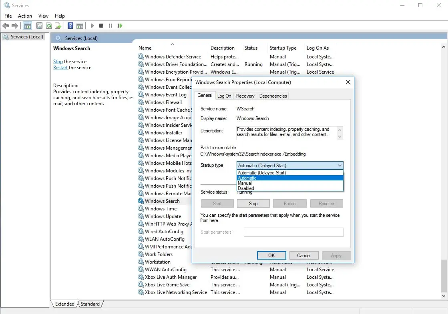The image size is (448, 314).
Task: Open the Action menu
Action: click(25, 16)
